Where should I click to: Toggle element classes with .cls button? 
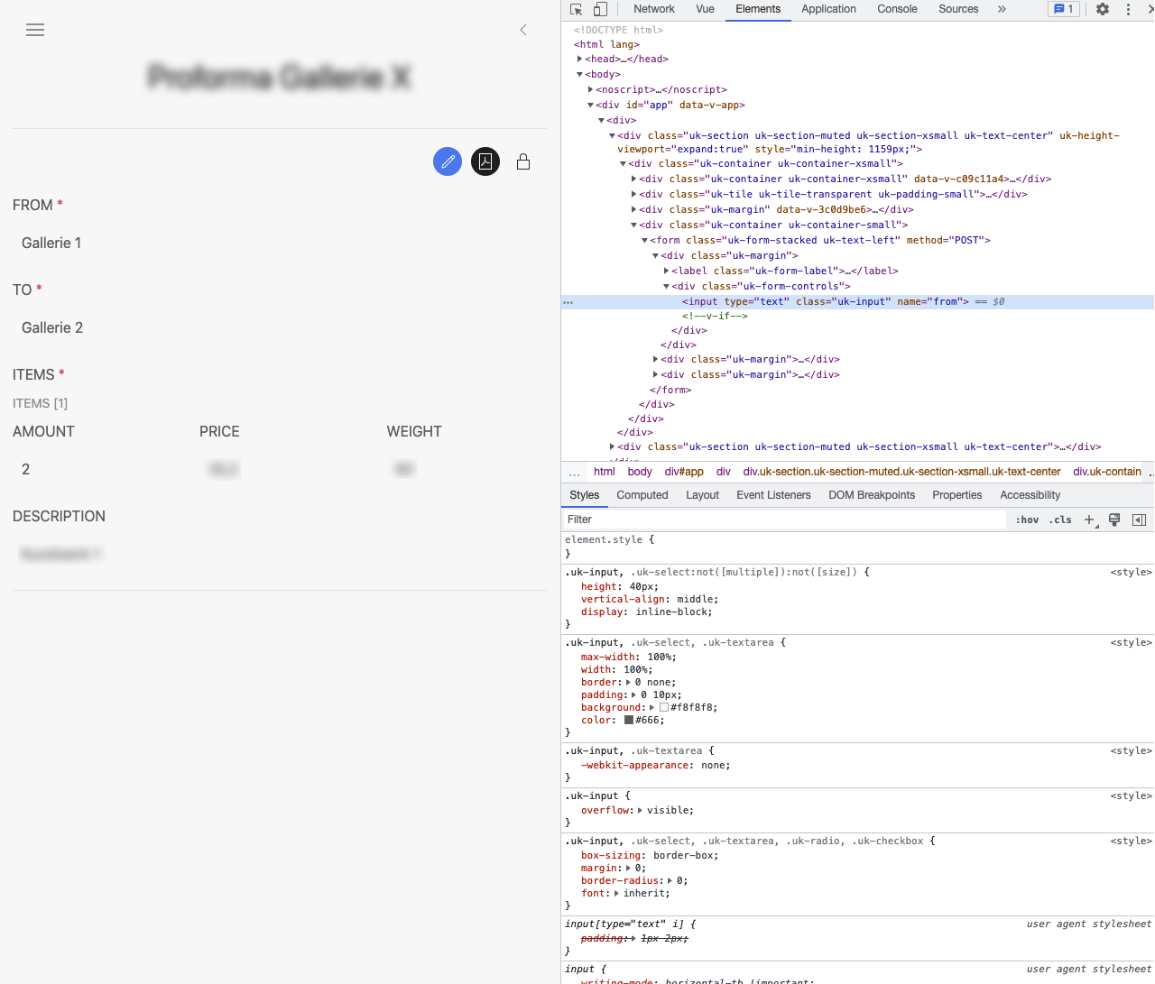(x=1060, y=520)
